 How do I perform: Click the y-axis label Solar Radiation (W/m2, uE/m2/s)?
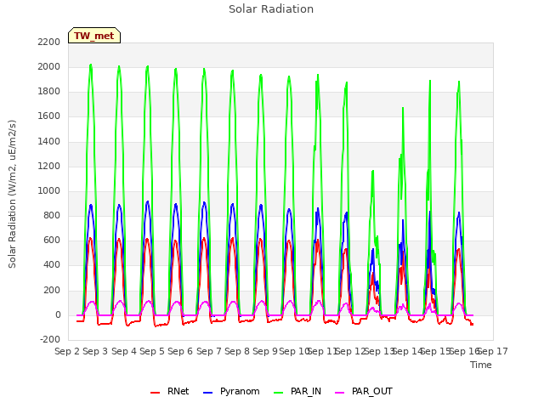12,194
